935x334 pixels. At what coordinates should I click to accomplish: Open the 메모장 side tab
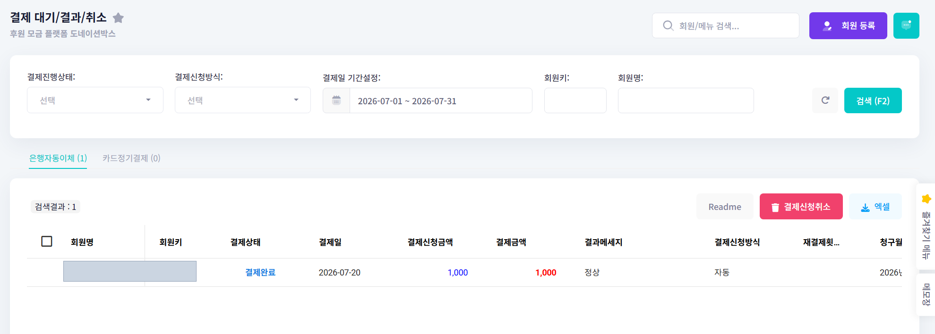point(926,294)
